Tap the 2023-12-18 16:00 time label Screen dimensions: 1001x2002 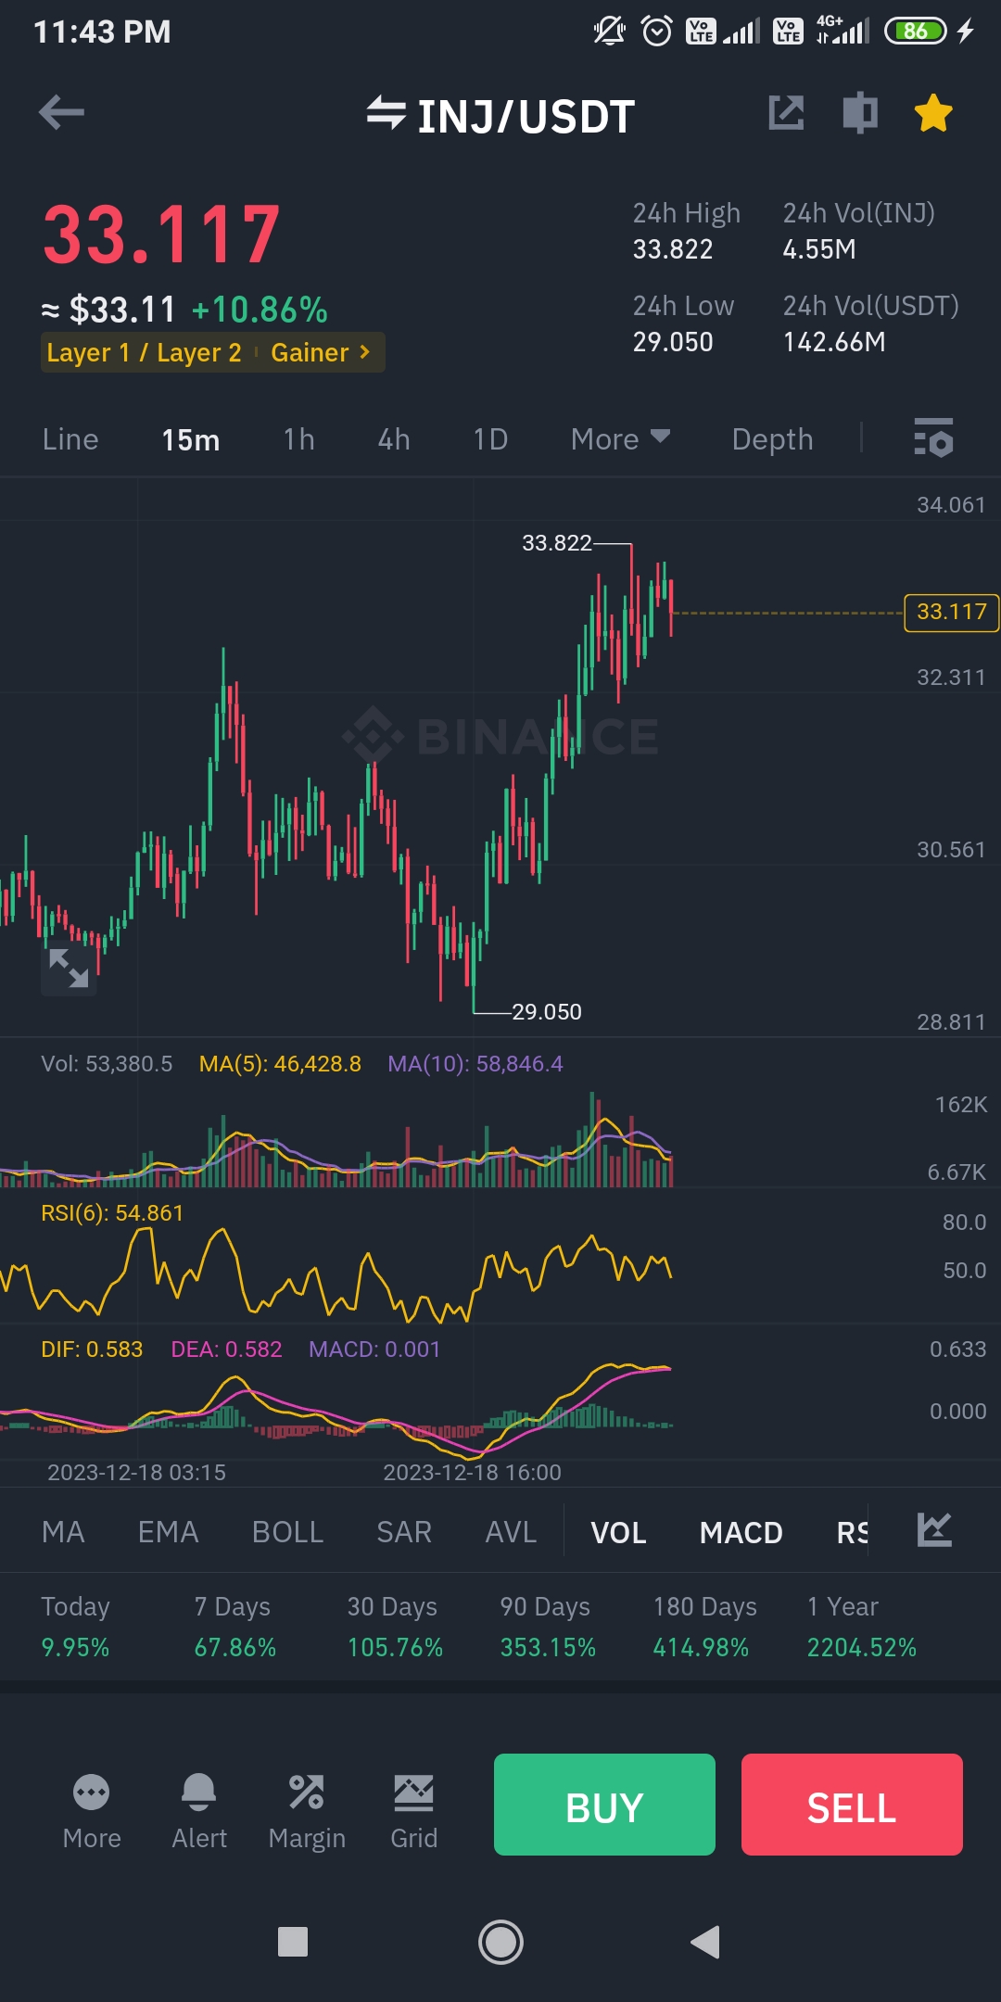472,1473
